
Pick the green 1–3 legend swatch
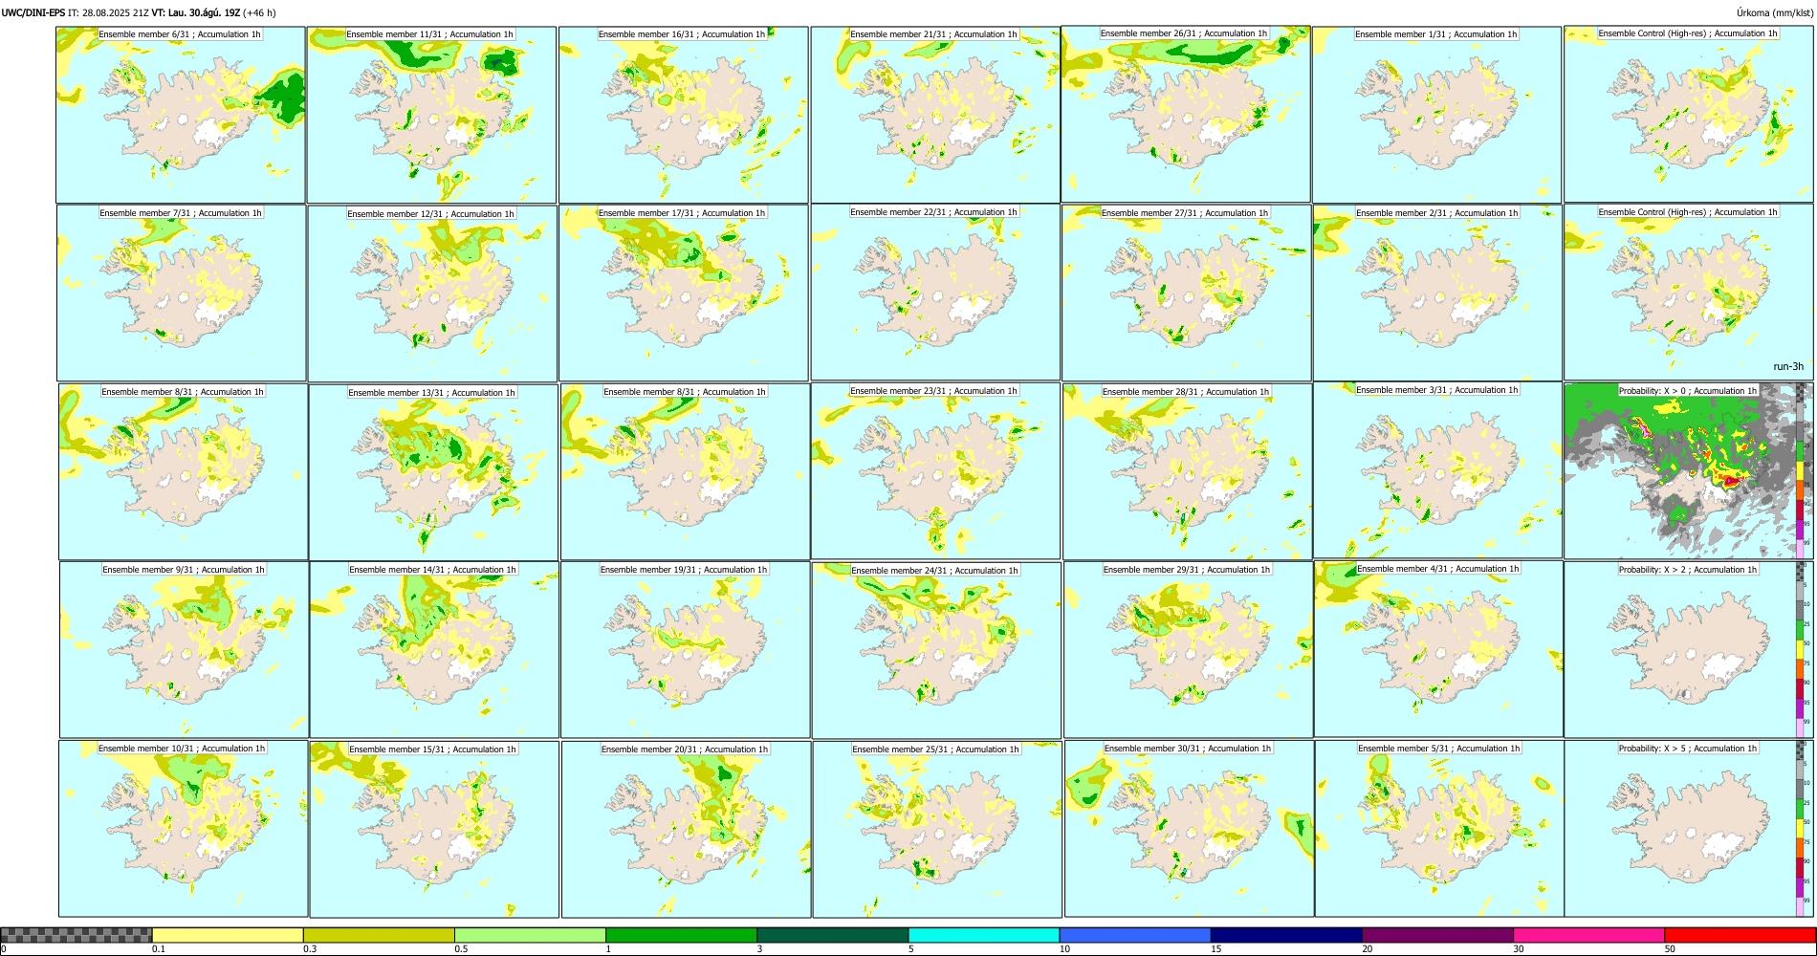[x=681, y=935]
